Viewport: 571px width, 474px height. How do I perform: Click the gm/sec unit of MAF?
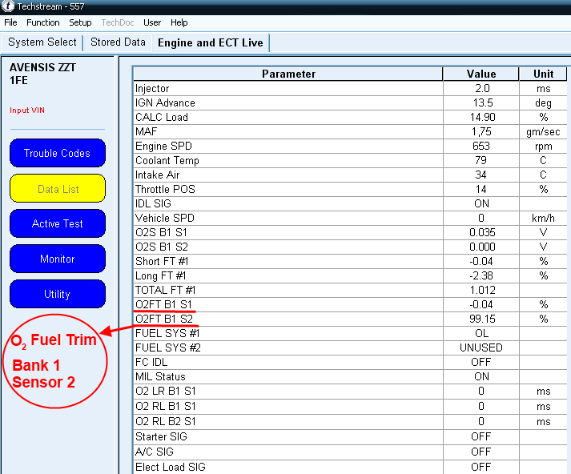point(543,132)
